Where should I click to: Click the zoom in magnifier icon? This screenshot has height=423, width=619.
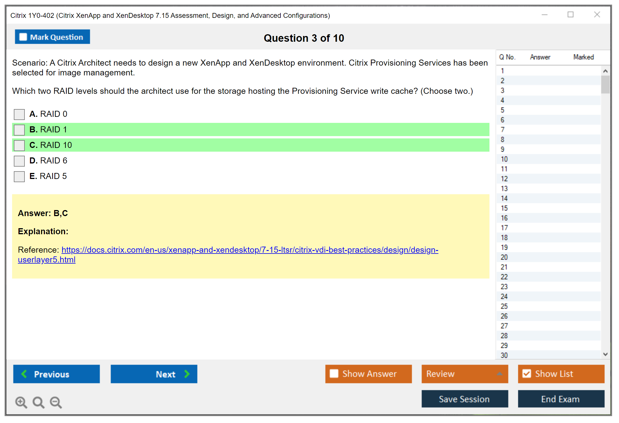pyautogui.click(x=21, y=402)
